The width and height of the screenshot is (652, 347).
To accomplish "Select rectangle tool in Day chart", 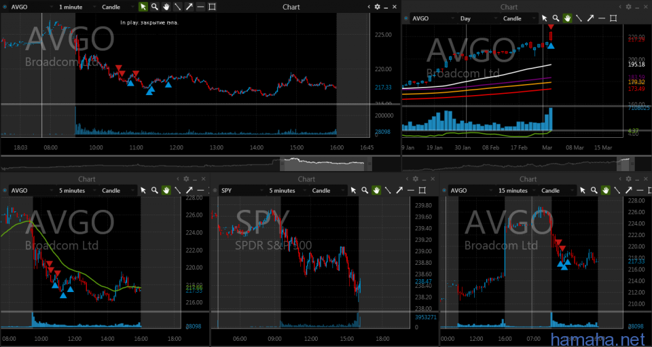I will (x=613, y=18).
